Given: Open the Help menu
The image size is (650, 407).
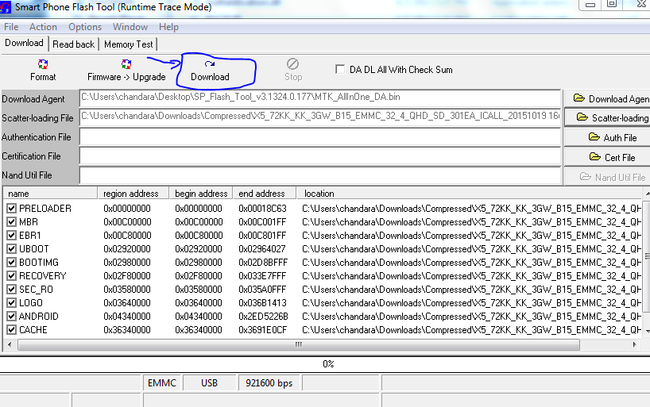Looking at the screenshot, I should tap(168, 27).
